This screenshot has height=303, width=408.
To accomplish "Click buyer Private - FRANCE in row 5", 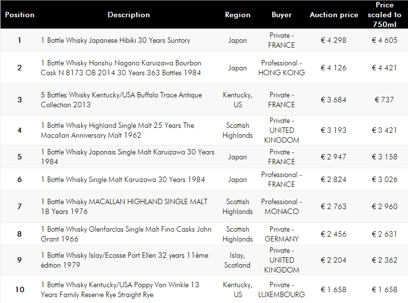I will (x=281, y=157).
